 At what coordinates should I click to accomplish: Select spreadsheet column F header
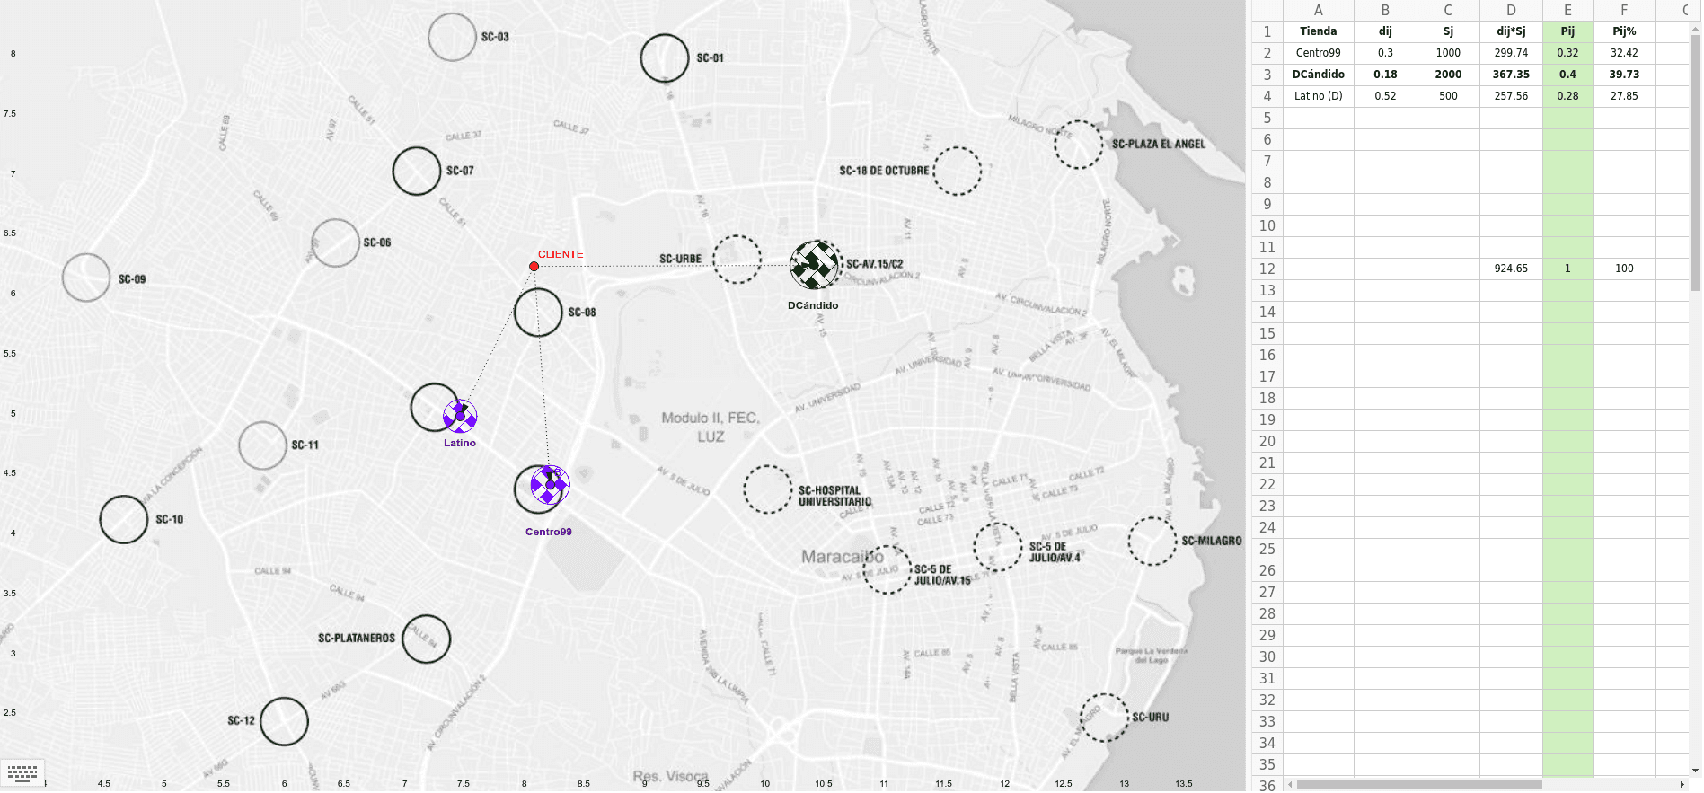1624,10
